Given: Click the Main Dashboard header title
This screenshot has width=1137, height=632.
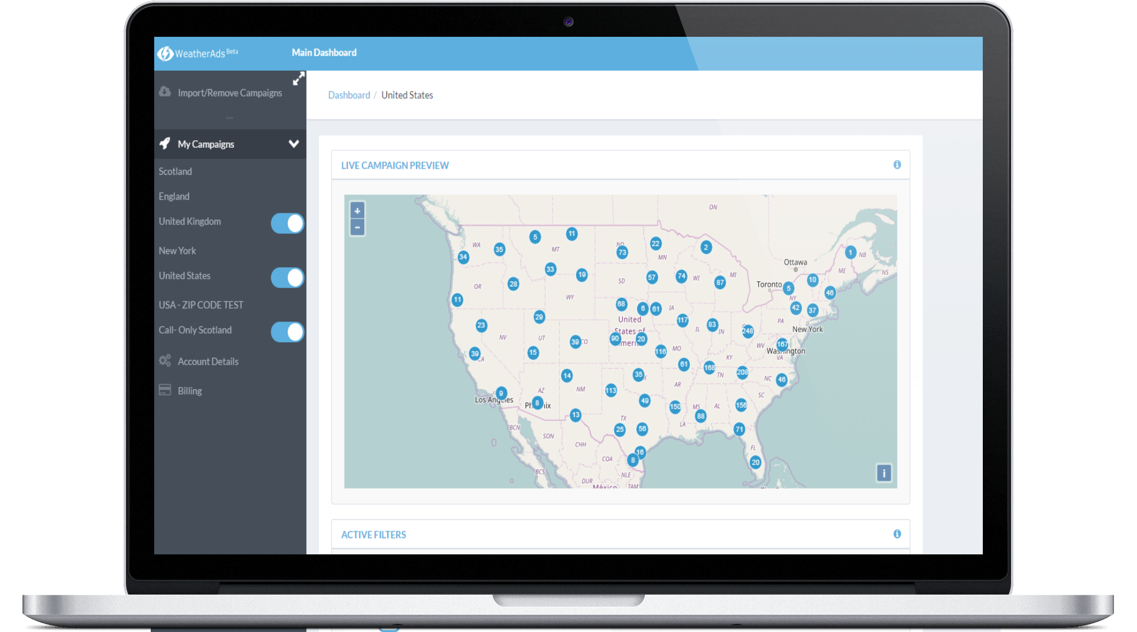Looking at the screenshot, I should 324,52.
